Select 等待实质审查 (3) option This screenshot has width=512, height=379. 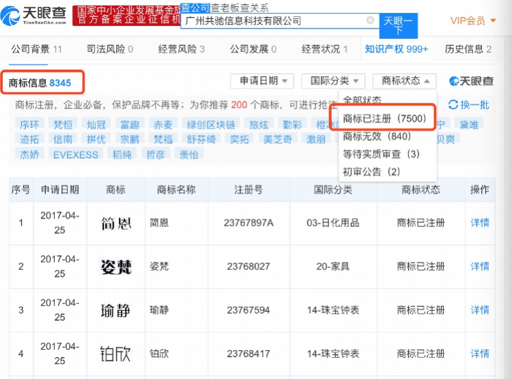[381, 153]
